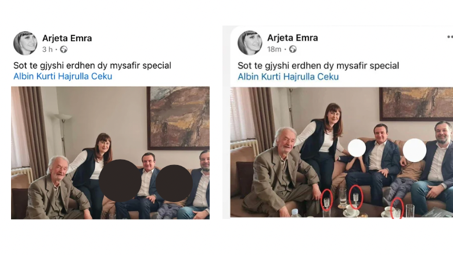Image resolution: width=453 pixels, height=255 pixels.
Task: Click the caption text of the 18m post
Action: pos(318,66)
